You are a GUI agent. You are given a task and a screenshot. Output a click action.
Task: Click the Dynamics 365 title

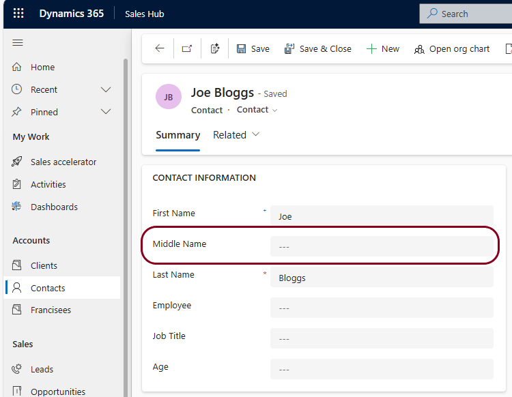coord(72,14)
